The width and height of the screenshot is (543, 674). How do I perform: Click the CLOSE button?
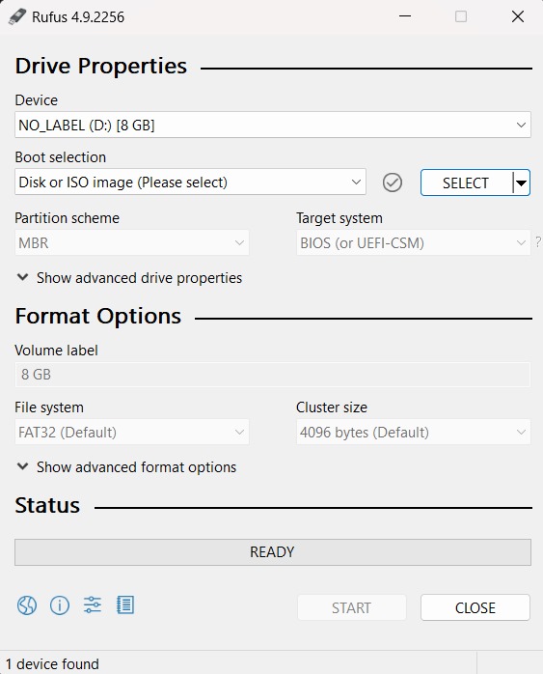tap(475, 607)
